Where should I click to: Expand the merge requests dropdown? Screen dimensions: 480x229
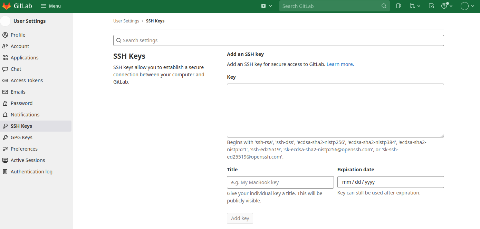[415, 6]
